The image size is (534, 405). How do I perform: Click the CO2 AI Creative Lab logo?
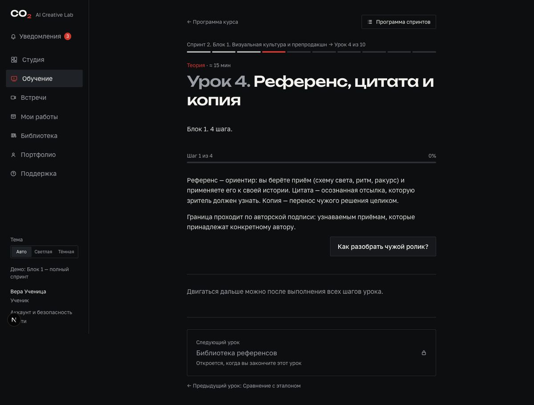tap(42, 14)
